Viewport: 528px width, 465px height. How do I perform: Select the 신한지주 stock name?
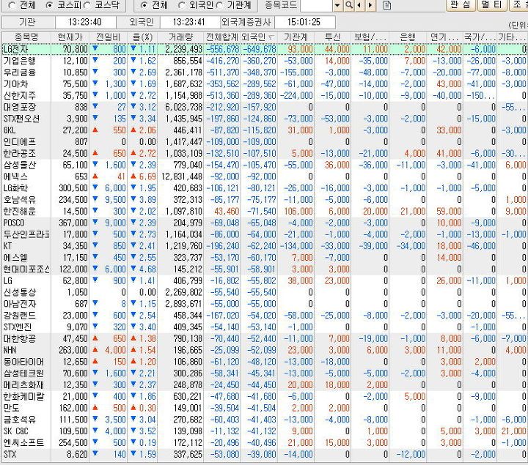[x=20, y=95]
